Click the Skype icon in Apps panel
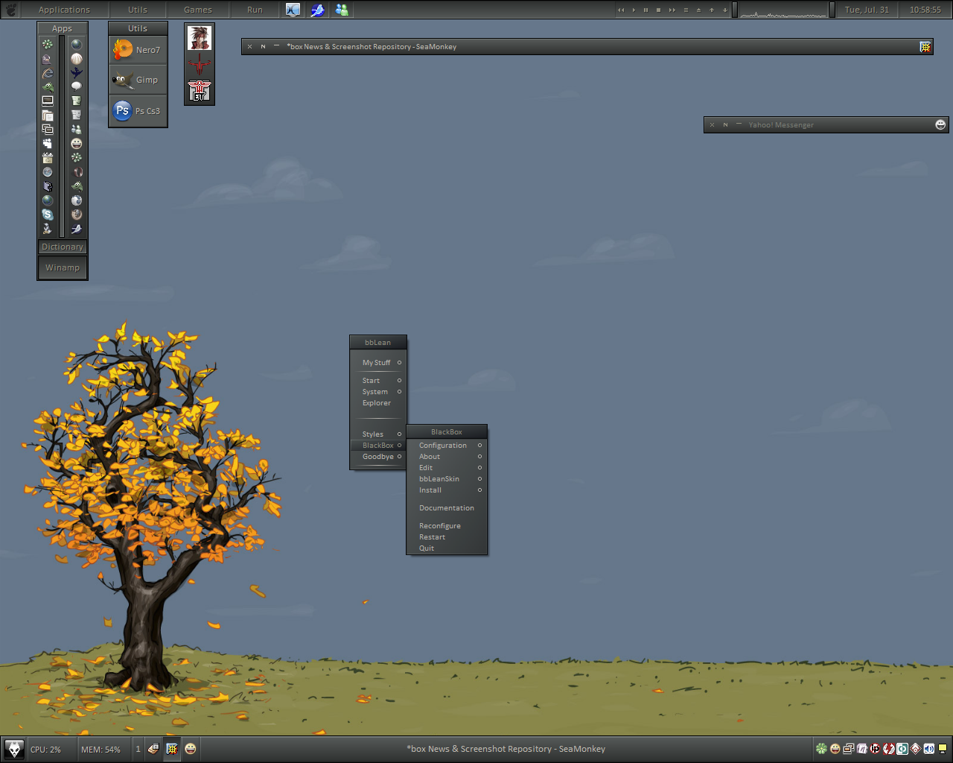The height and width of the screenshot is (763, 953). click(x=48, y=215)
